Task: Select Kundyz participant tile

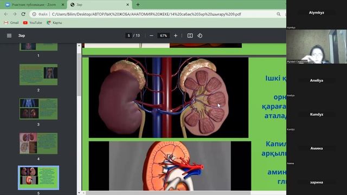Action: [x=317, y=114]
